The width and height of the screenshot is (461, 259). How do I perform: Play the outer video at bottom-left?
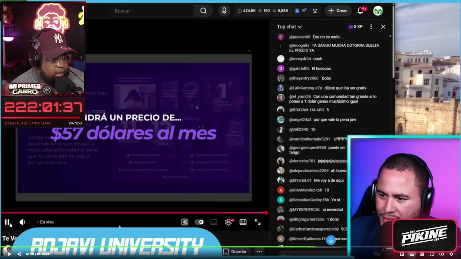pos(9,254)
